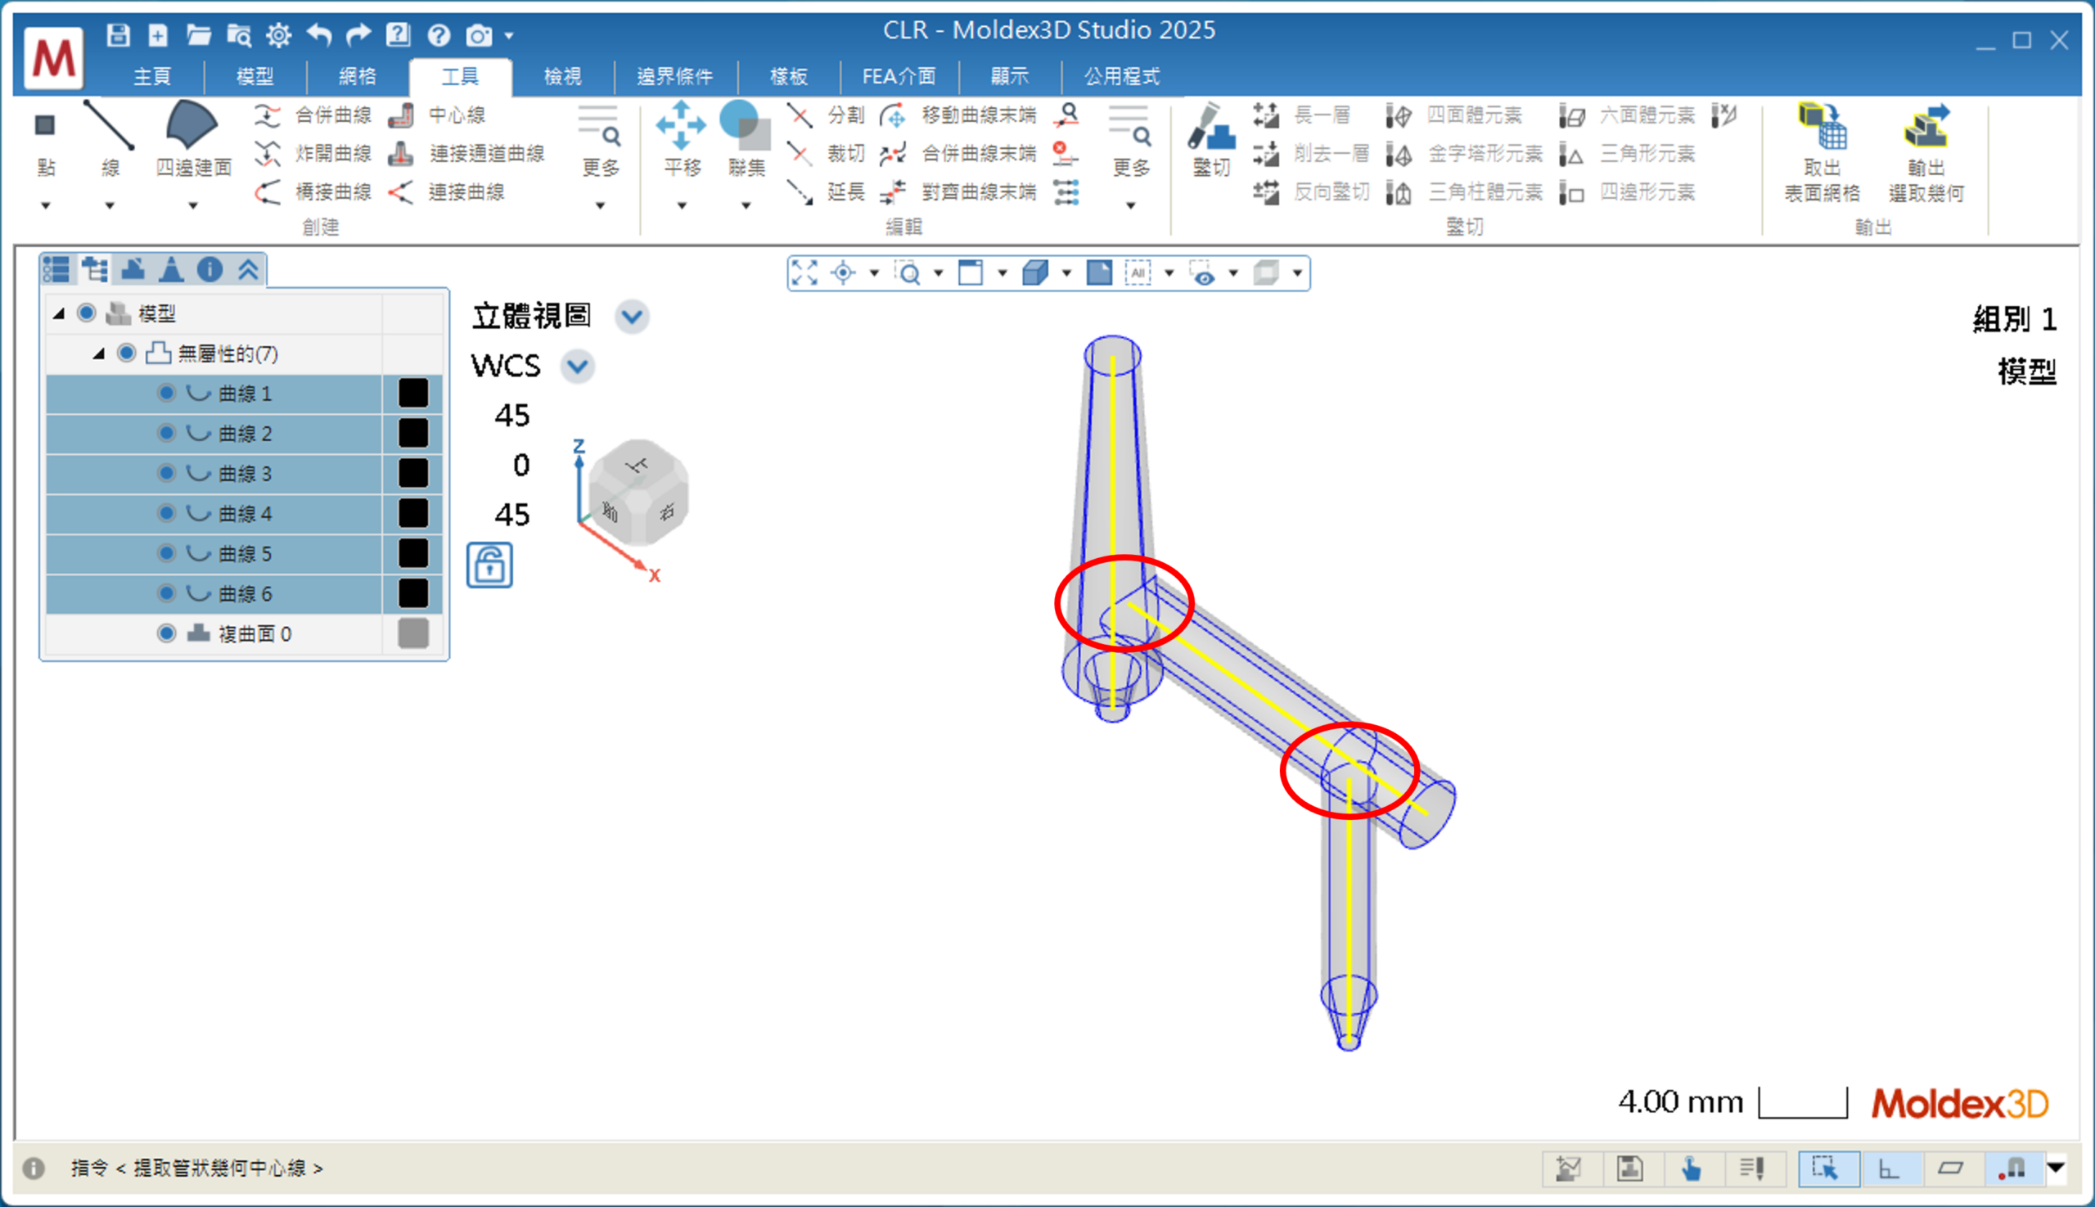Collapse the 無屬性的(7) tree group
This screenshot has height=1207, width=2095.
[99, 354]
